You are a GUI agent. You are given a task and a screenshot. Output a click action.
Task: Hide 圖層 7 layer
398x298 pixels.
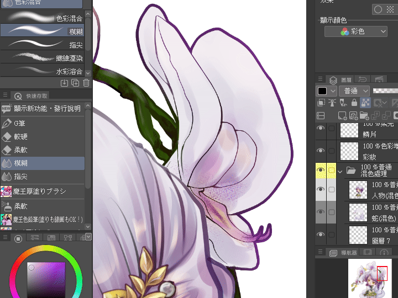pos(321,235)
